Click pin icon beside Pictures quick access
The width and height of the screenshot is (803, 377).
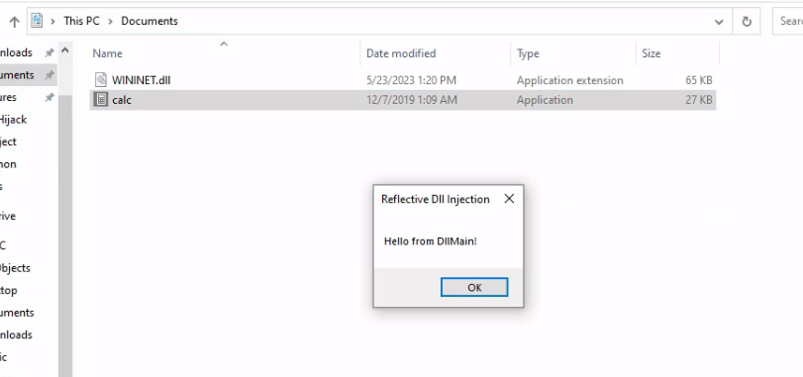pyautogui.click(x=50, y=97)
